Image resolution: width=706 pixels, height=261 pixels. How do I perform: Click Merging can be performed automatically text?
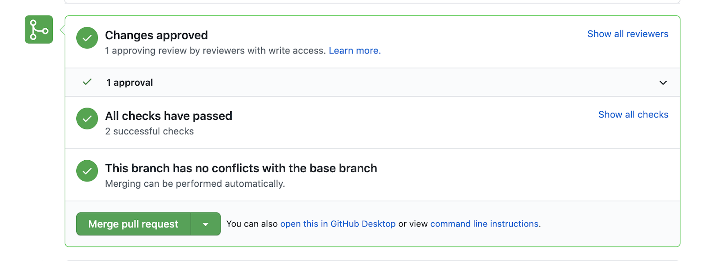[x=195, y=184]
